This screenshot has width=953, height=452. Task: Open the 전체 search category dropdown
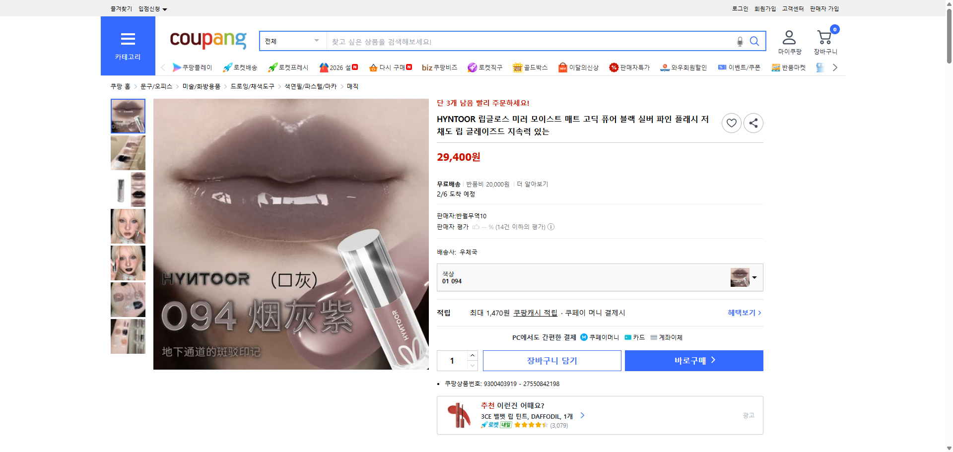(x=291, y=41)
